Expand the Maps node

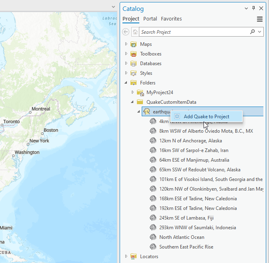point(126,44)
